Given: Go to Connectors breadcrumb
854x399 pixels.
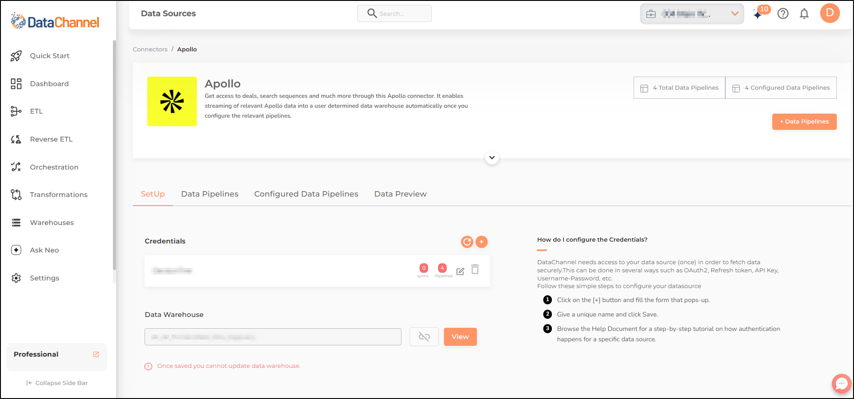Looking at the screenshot, I should click(150, 50).
